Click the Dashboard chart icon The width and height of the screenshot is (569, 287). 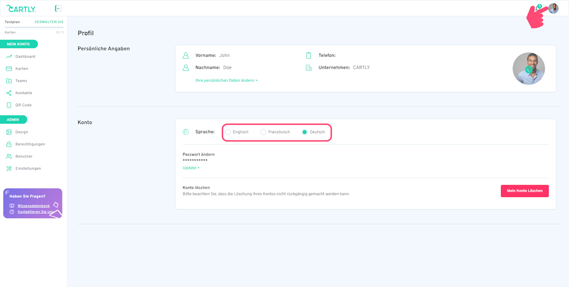point(9,56)
